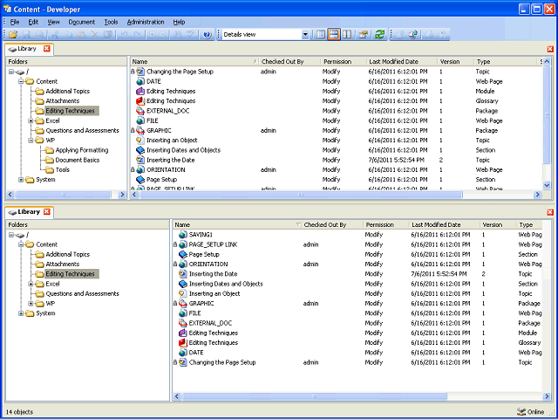This screenshot has height=419, width=558.
Task: Open the Administration menu
Action: click(146, 22)
